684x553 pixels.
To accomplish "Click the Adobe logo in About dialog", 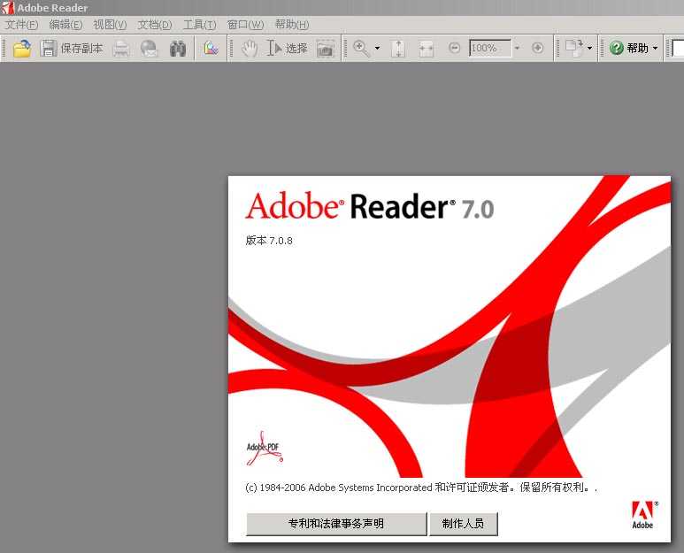I will point(643,515).
